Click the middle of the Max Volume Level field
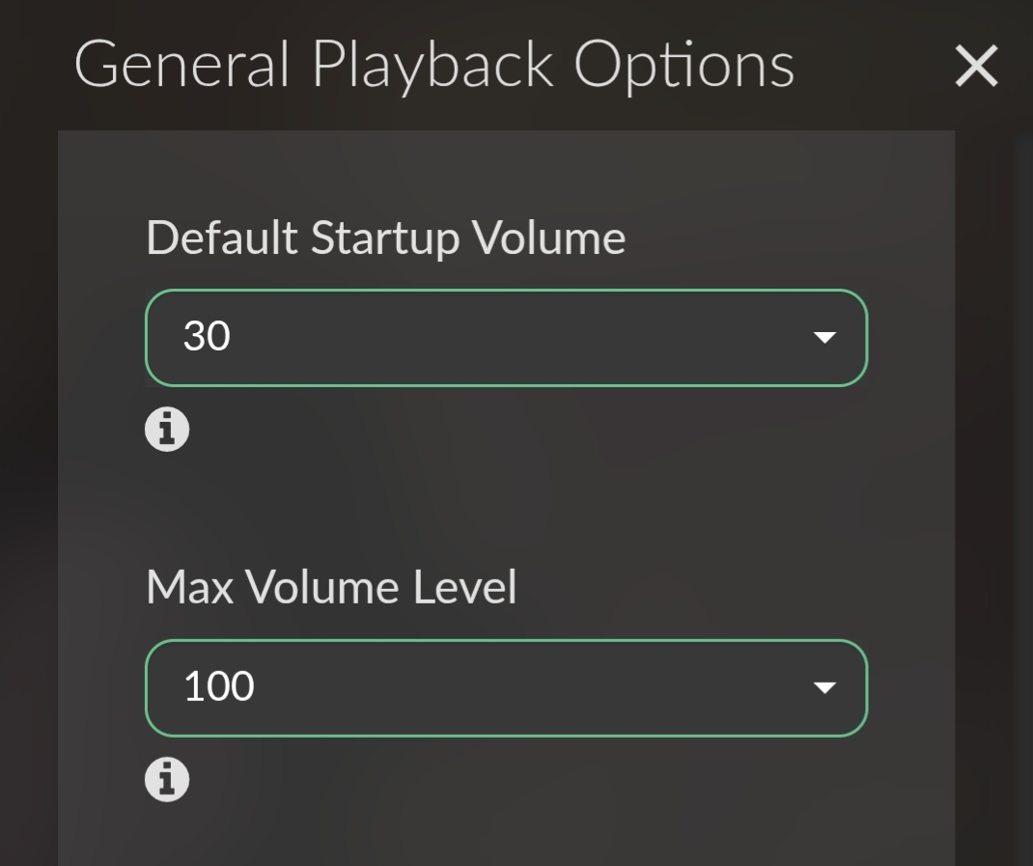The height and width of the screenshot is (866, 1033). 506,688
